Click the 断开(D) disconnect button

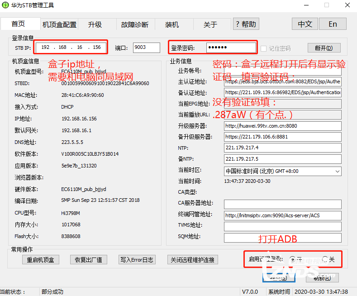pyautogui.click(x=324, y=48)
